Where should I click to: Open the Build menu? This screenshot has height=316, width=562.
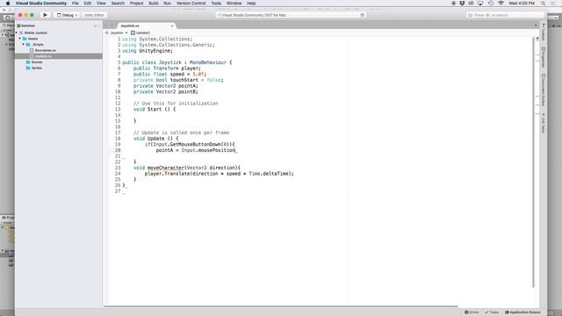tap(154, 4)
